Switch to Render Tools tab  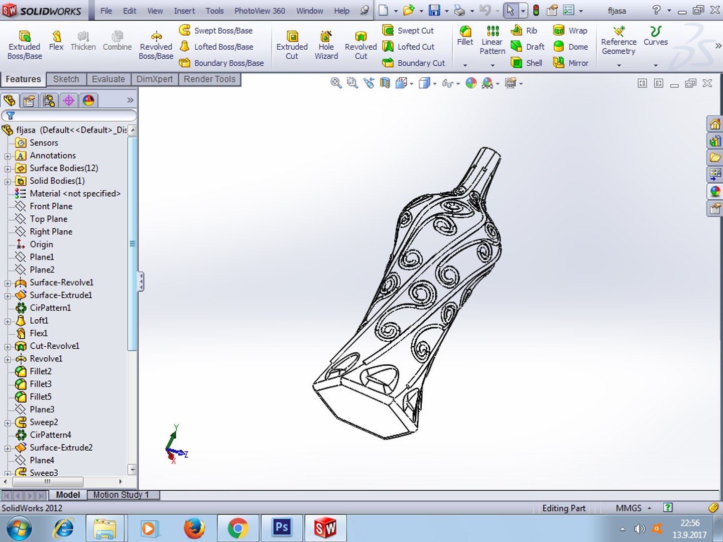click(209, 79)
